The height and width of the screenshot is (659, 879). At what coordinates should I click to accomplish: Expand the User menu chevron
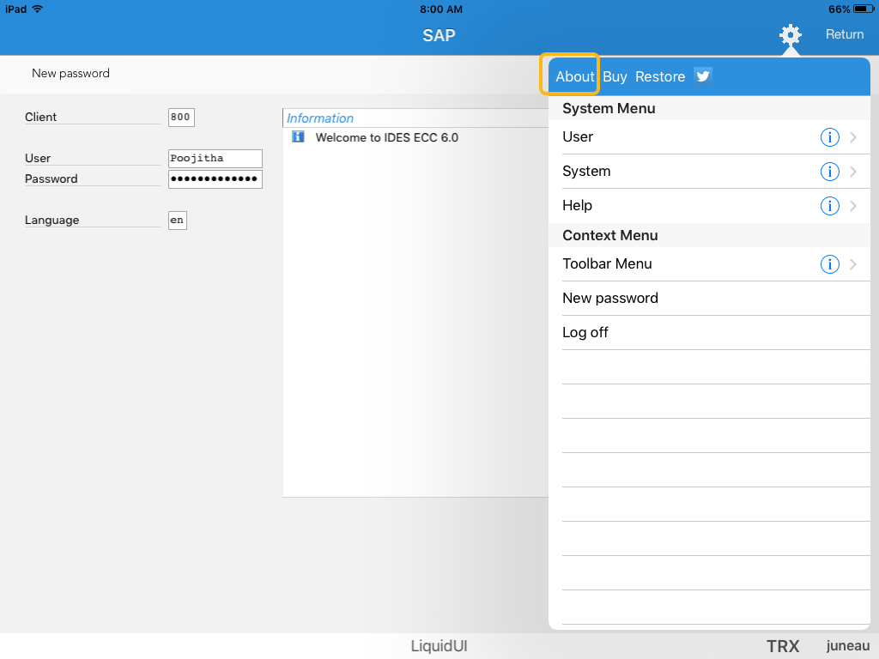[853, 137]
